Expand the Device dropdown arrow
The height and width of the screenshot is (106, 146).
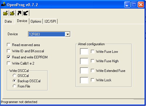68,34
